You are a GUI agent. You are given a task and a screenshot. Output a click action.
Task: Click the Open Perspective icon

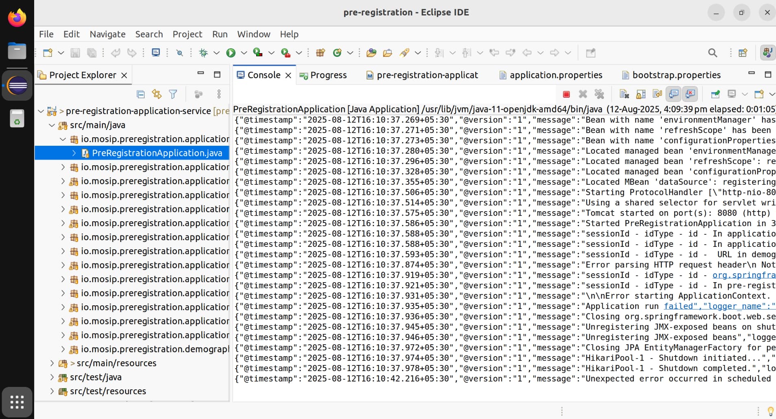pyautogui.click(x=743, y=53)
